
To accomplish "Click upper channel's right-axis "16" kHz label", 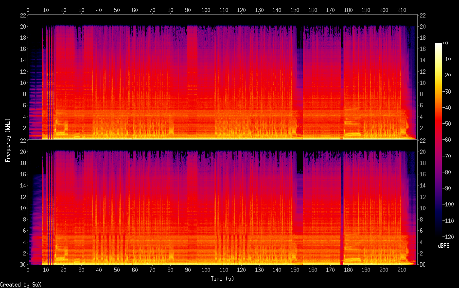I will tap(423, 49).
